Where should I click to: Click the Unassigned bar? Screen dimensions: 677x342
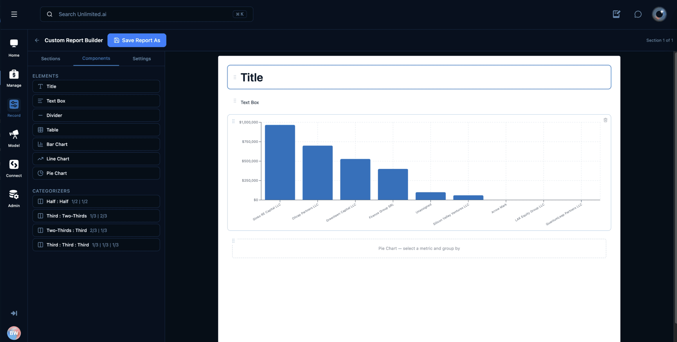[431, 196]
